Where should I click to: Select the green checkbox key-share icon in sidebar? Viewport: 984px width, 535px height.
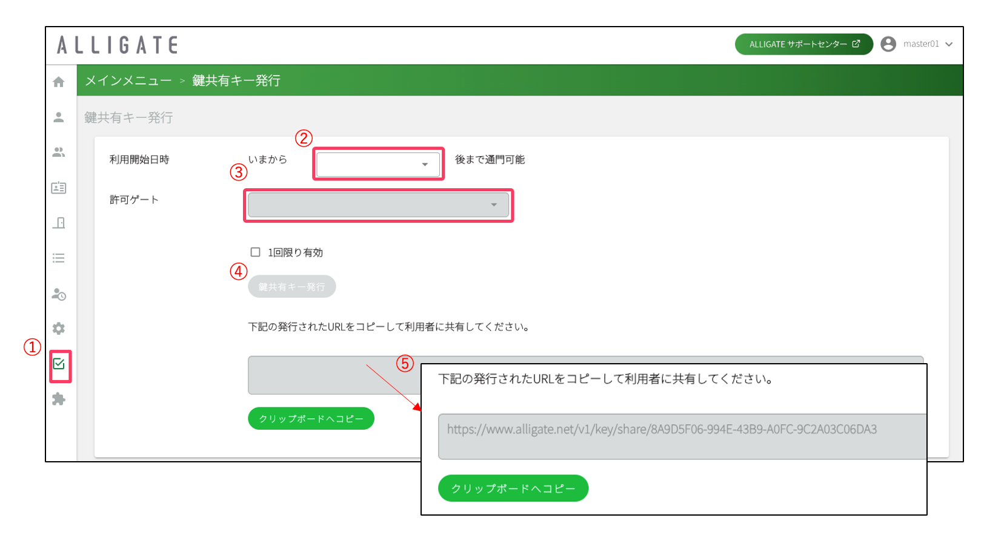[59, 364]
